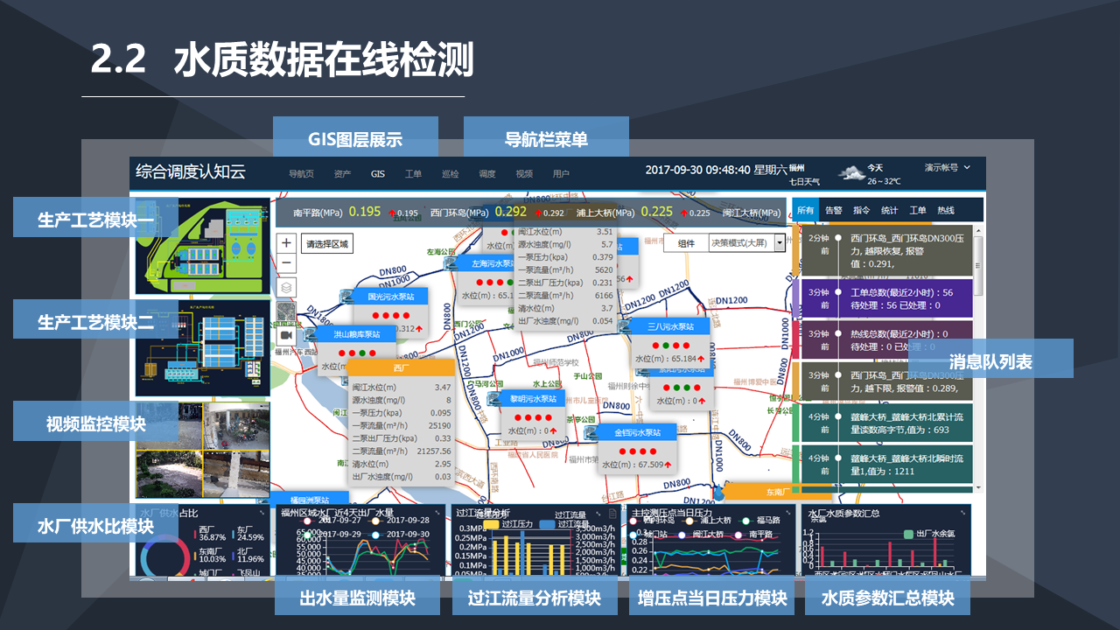1120x630 pixels.
Task: Toggle 2017-09-28 series in 出厂水量 legend
Action: click(399, 520)
